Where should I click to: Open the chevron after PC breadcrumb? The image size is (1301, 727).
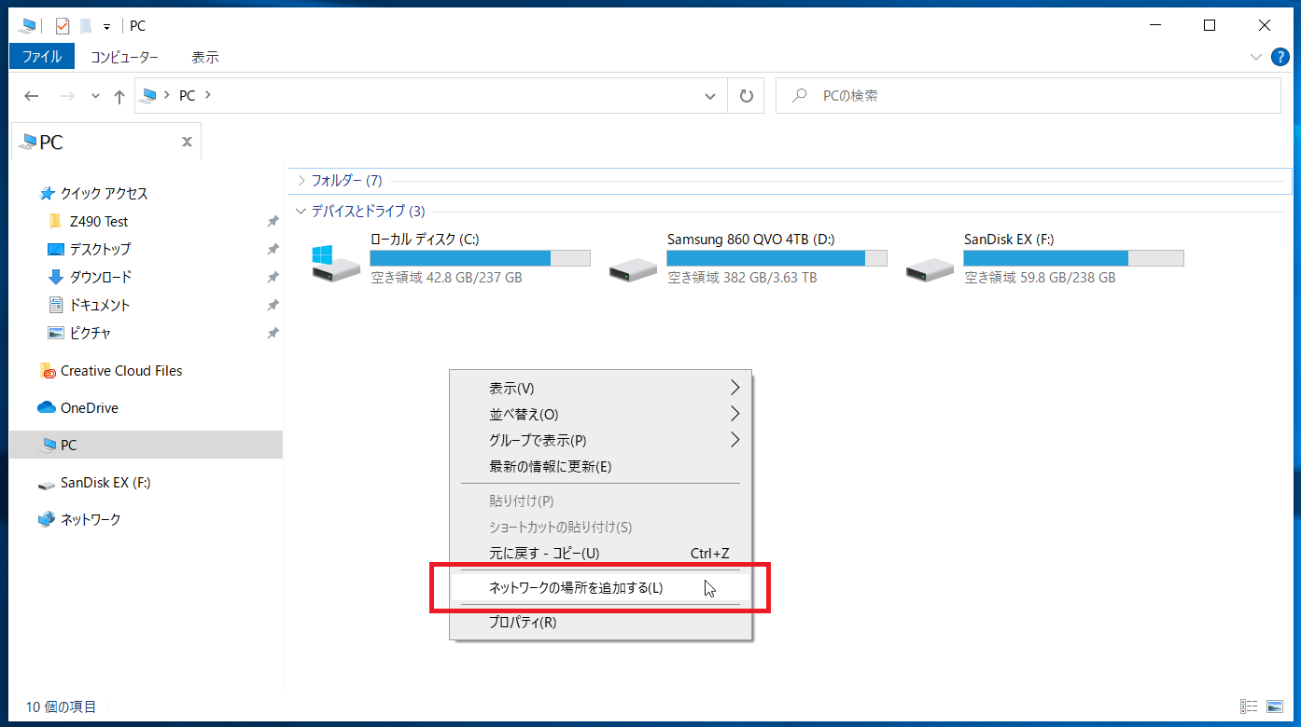[207, 96]
